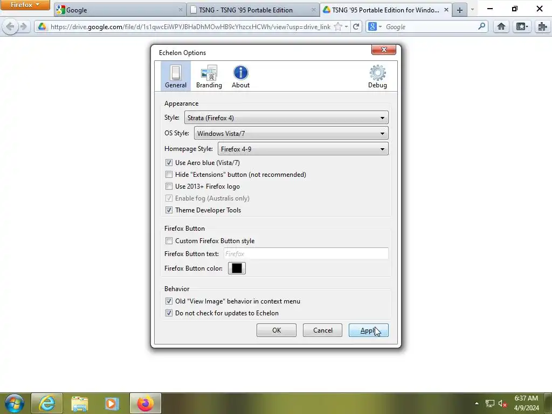Viewport: 552px width, 414px height.
Task: Open the bookmark star dropdown arrow
Action: tap(347, 27)
